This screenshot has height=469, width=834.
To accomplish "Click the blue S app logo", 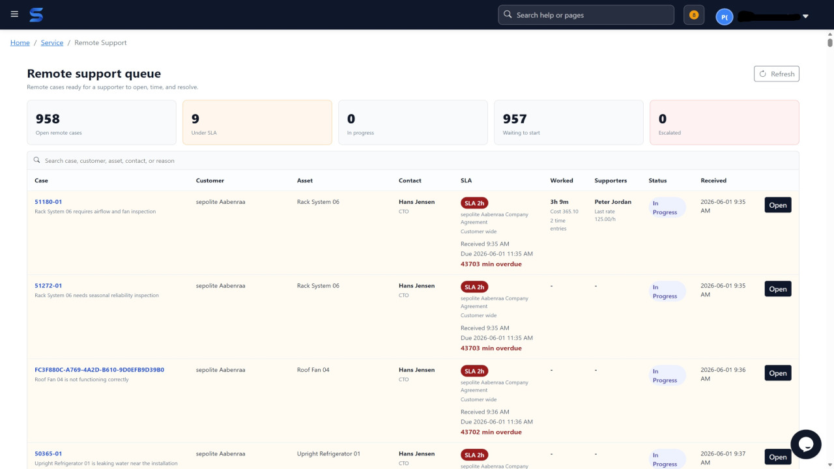I will [36, 14].
